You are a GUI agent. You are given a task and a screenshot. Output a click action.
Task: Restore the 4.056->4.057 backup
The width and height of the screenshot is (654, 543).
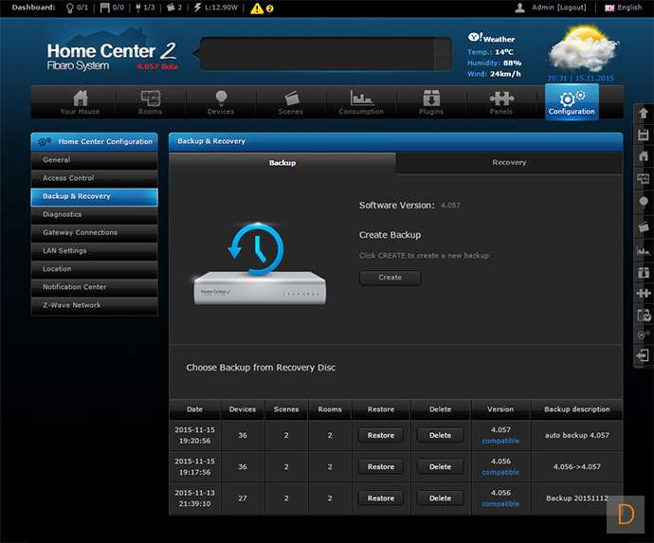click(x=381, y=467)
